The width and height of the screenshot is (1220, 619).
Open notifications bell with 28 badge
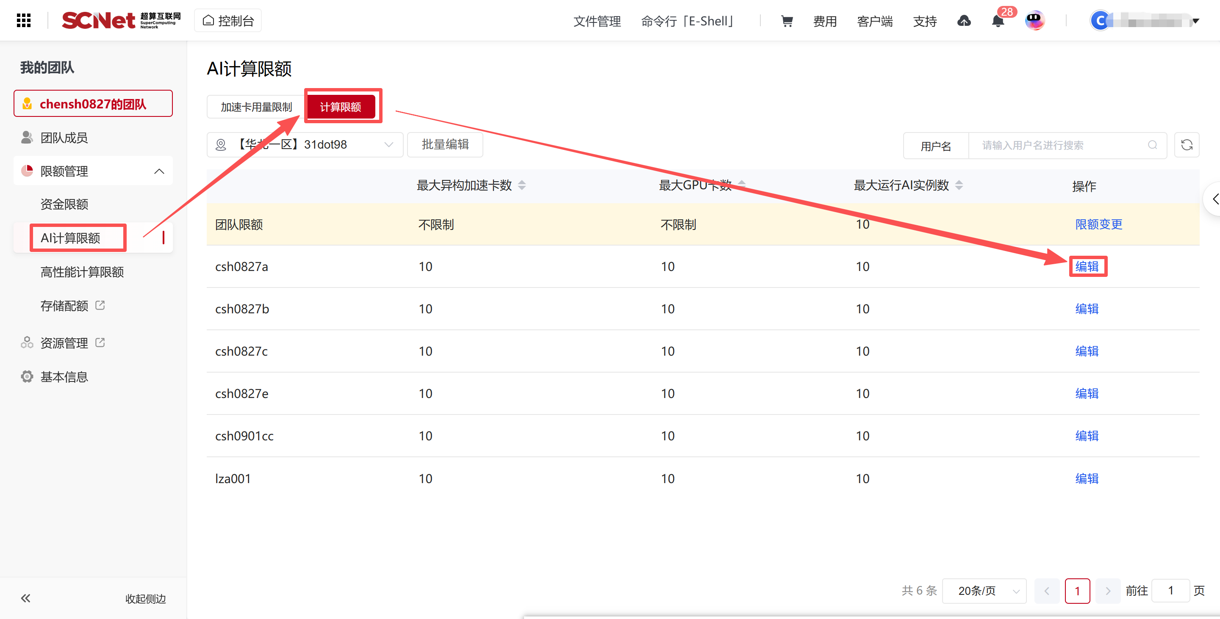[998, 21]
